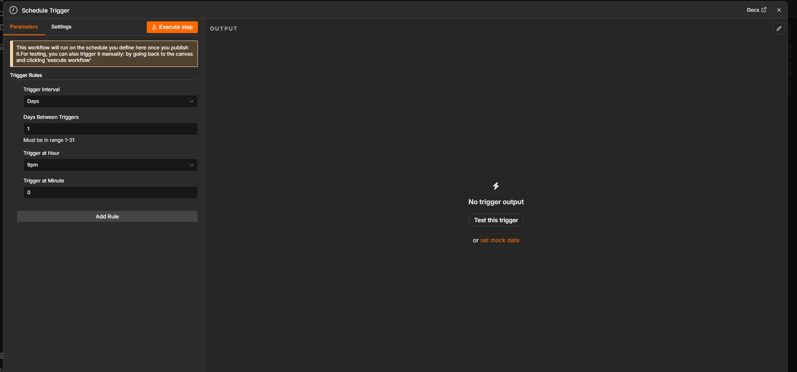The height and width of the screenshot is (372, 797).
Task: Click the Test this trigger button
Action: coord(496,220)
